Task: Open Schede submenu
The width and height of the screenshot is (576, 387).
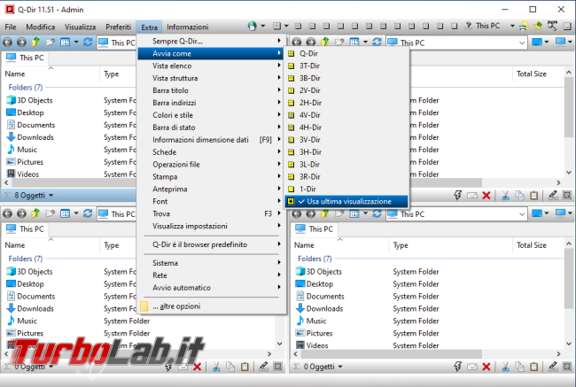Action: click(x=211, y=152)
